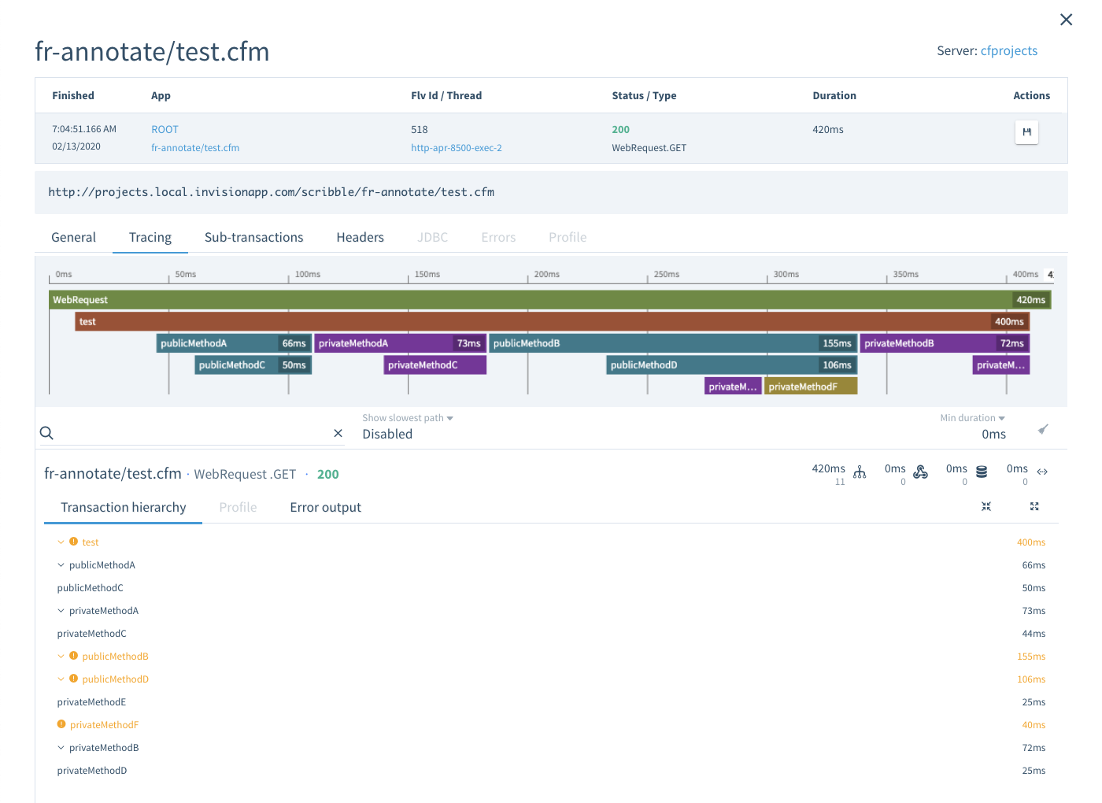Open the Error output tab

click(x=325, y=508)
